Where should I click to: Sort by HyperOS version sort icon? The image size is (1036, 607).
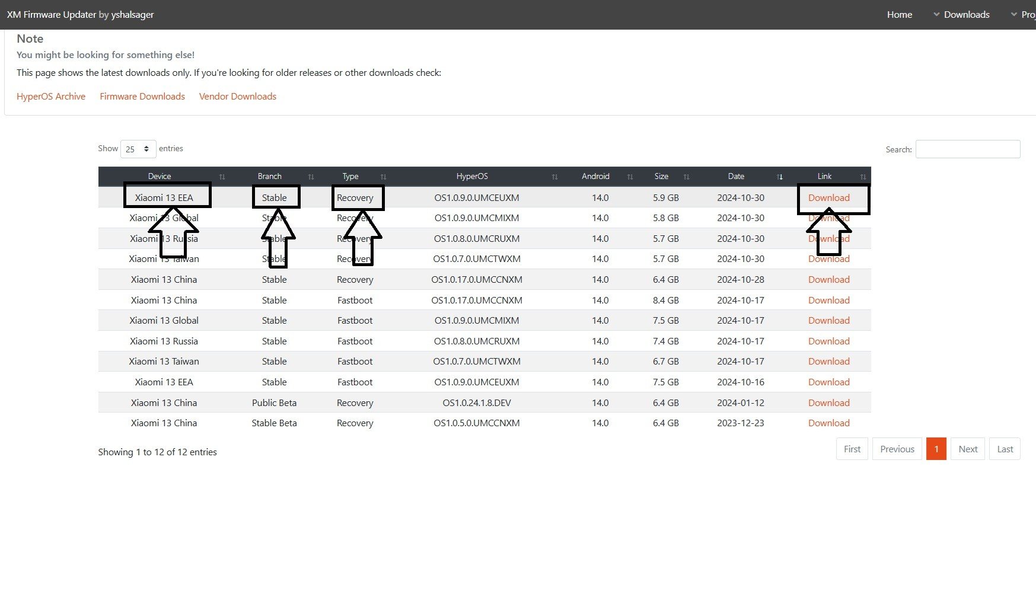coord(554,177)
